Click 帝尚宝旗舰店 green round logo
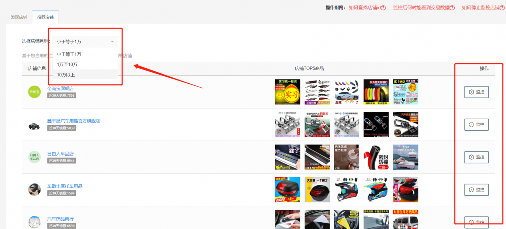This screenshot has height=229, width=506. 34,92
